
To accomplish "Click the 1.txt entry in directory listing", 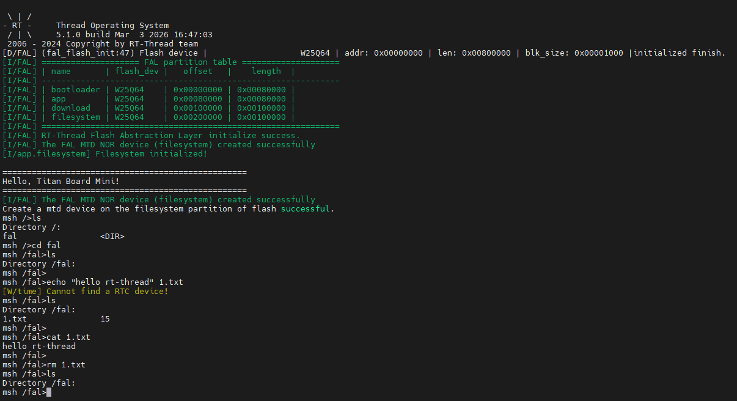I will 15,318.
